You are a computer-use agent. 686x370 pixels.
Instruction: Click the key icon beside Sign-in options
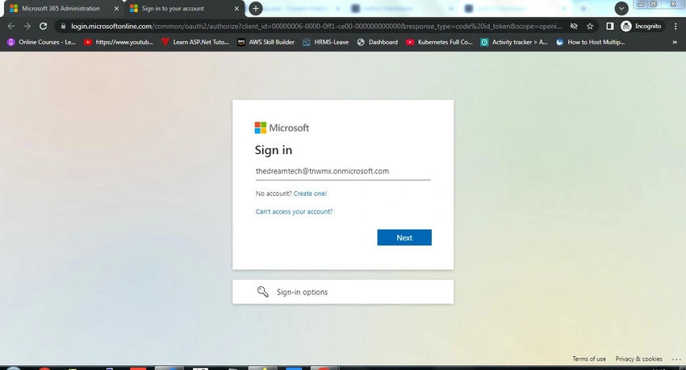tap(262, 292)
